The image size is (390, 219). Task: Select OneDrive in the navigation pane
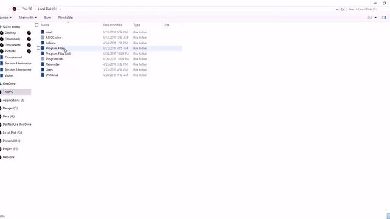pos(9,84)
